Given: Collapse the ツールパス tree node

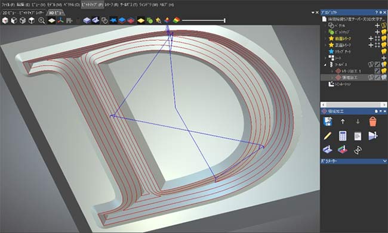Looking at the screenshot, I should tap(325, 64).
